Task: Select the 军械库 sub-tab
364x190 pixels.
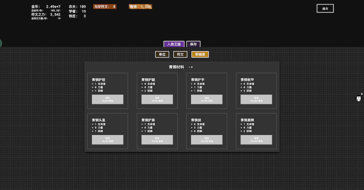Action: [x=200, y=54]
